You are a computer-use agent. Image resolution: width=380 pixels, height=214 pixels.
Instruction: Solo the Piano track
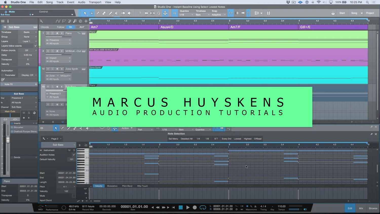(x=52, y=33)
